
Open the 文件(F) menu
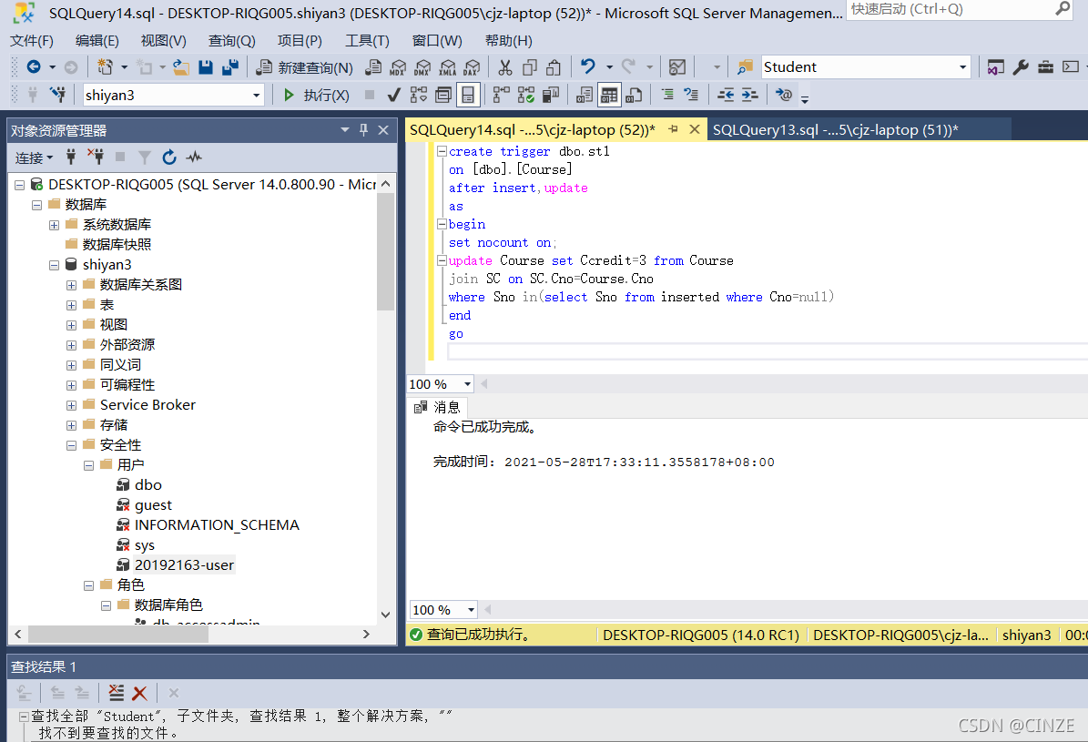point(31,41)
